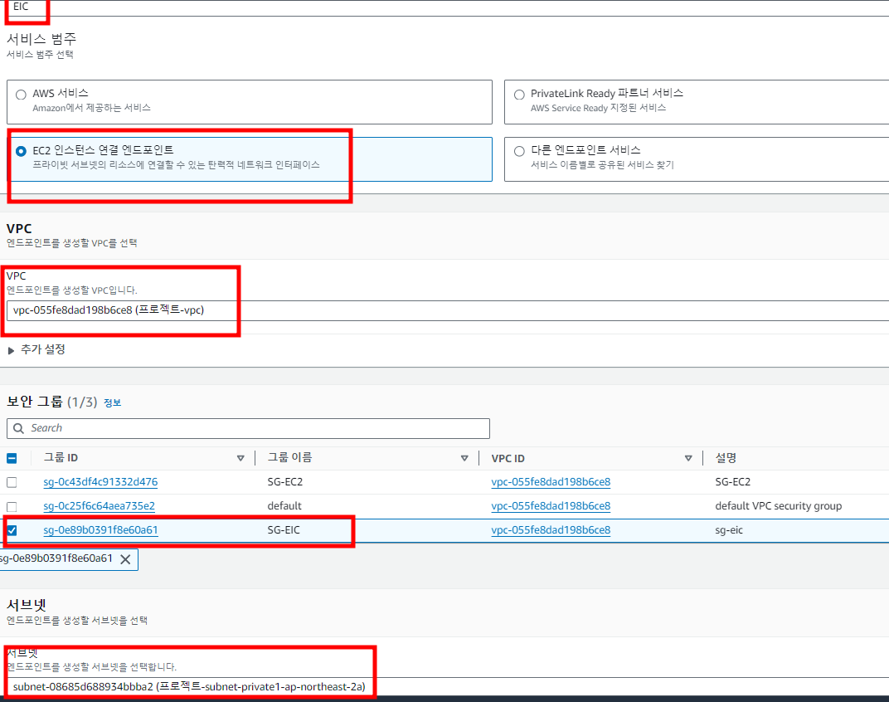Check the default security group row

tap(12, 506)
